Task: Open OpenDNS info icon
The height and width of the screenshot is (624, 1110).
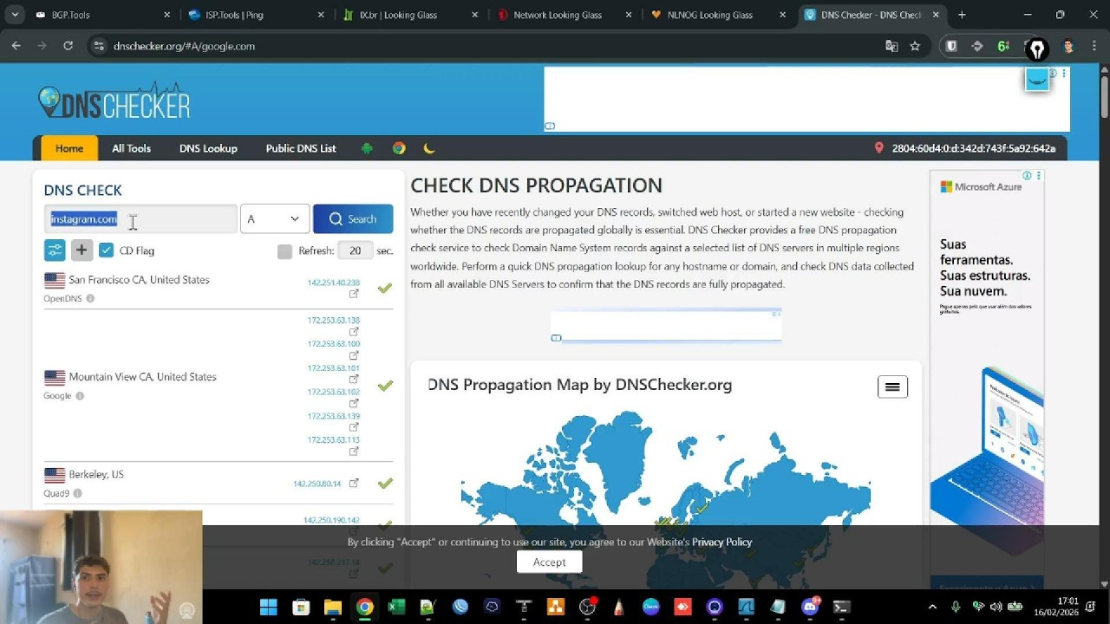Action: pyautogui.click(x=90, y=298)
